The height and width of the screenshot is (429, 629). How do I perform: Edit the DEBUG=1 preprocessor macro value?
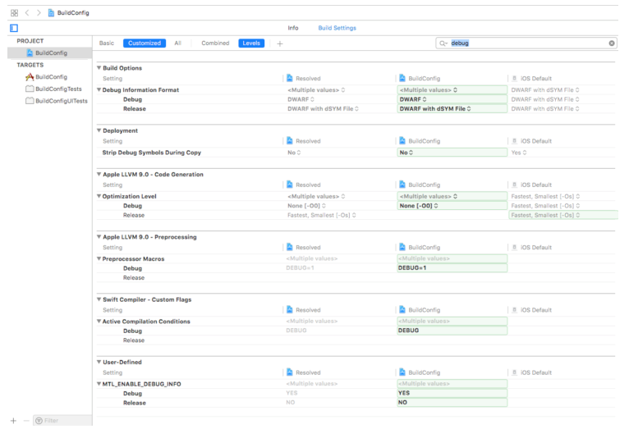click(452, 268)
